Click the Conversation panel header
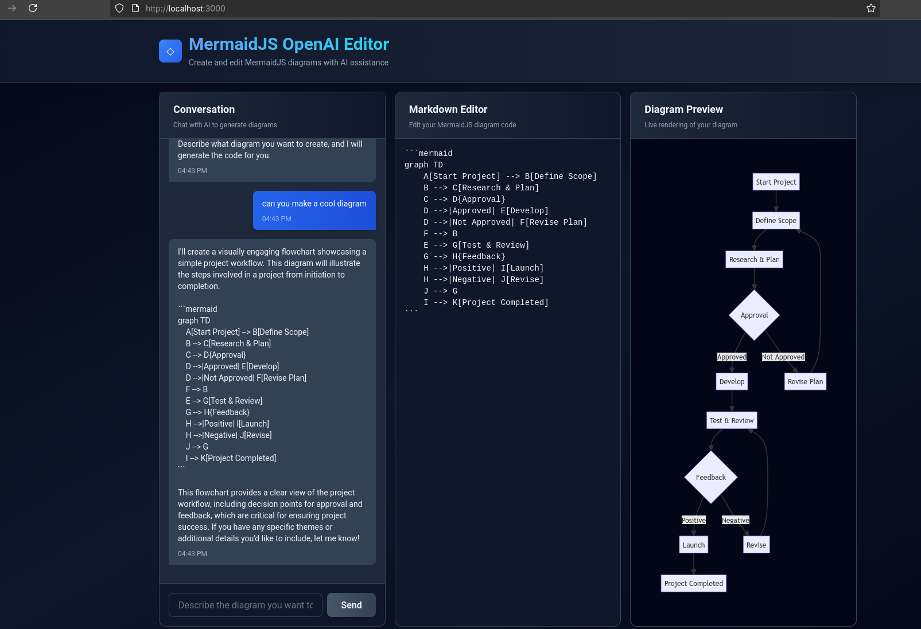921x629 pixels. coord(204,109)
